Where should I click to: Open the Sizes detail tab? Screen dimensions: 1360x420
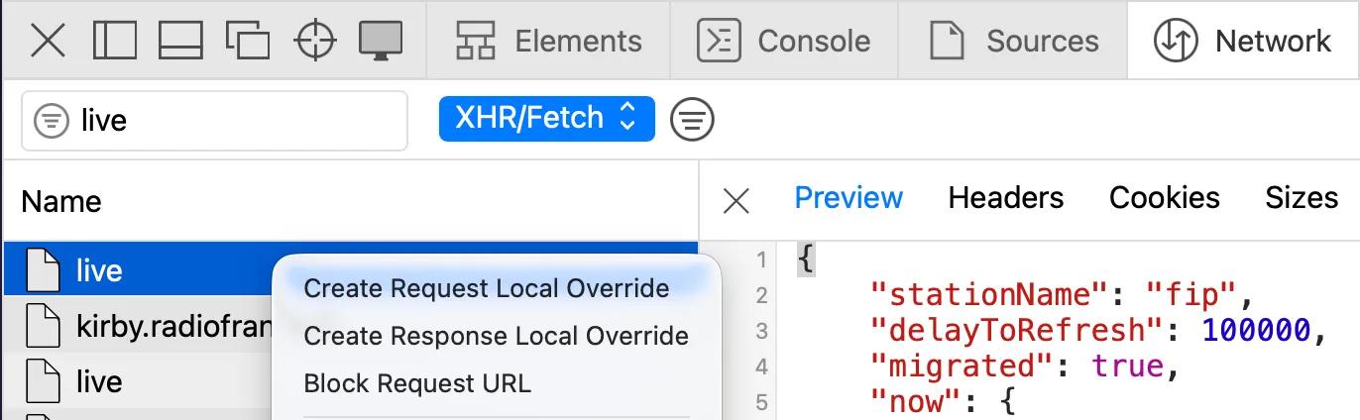point(1302,198)
